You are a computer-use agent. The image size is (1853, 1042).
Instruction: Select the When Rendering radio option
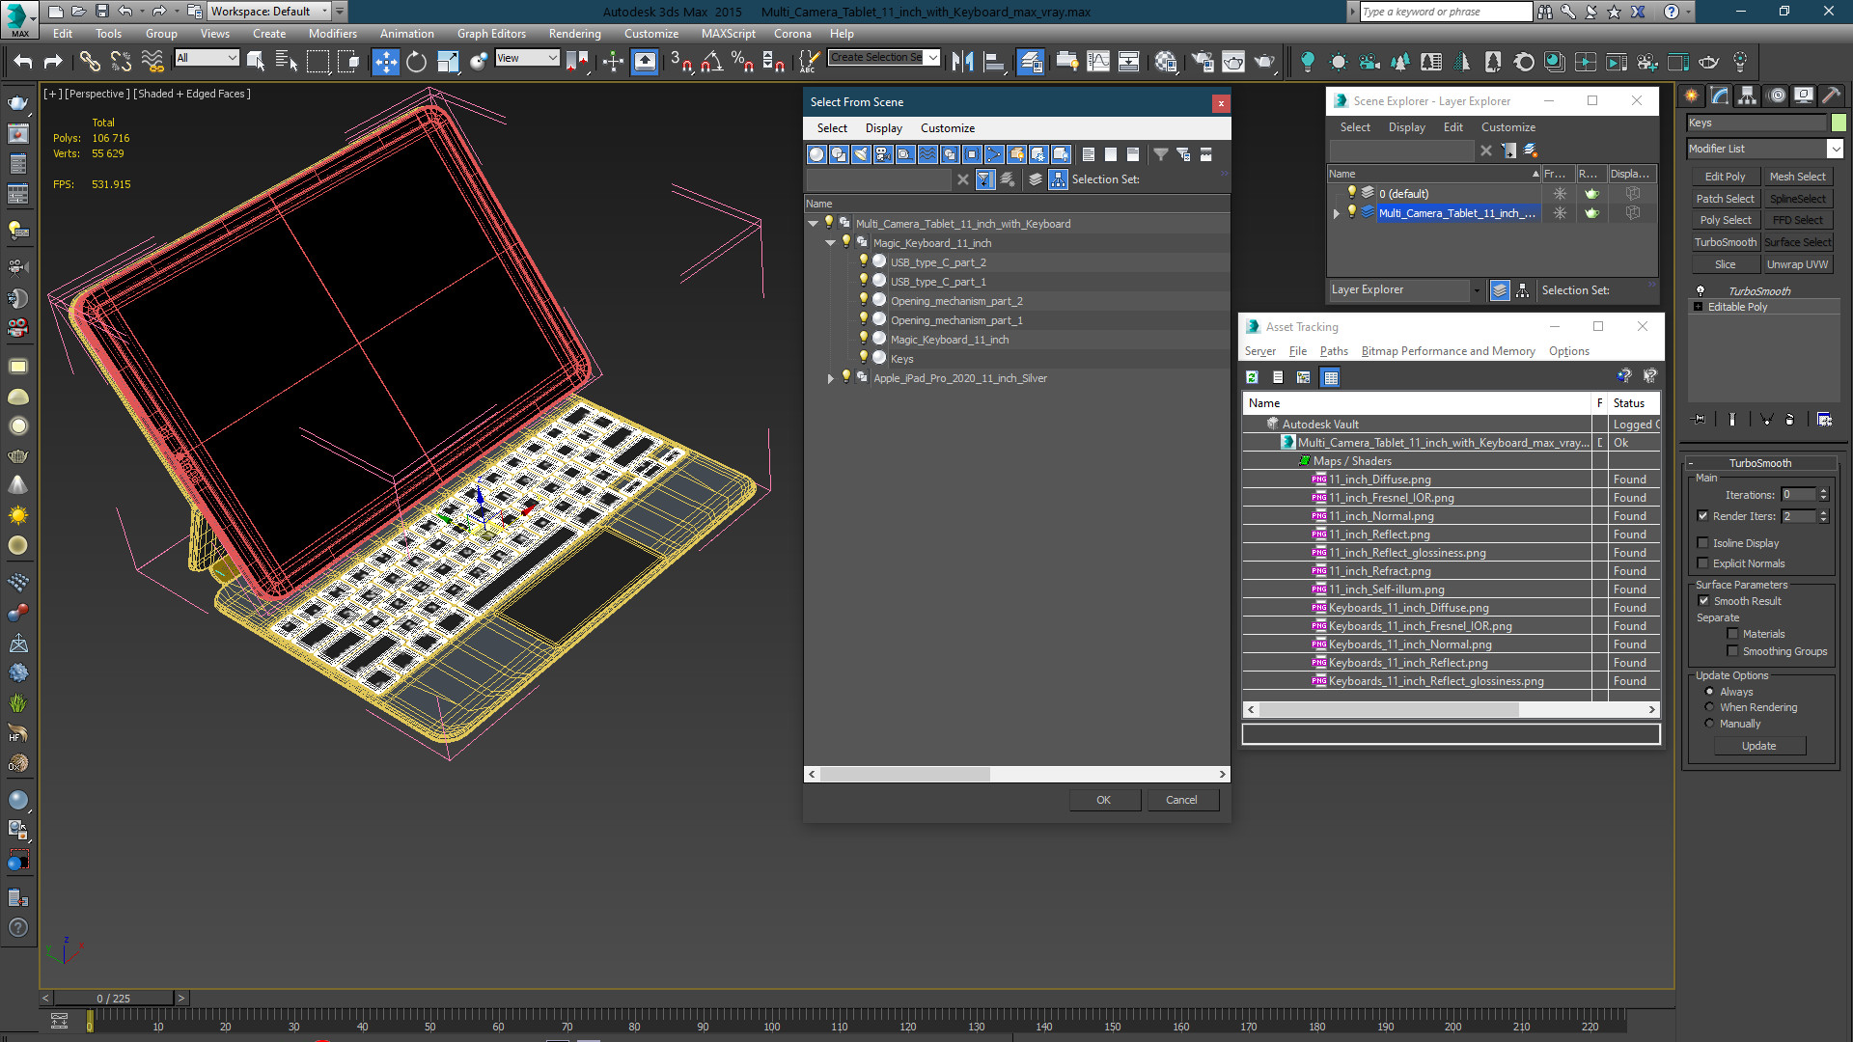point(1709,707)
